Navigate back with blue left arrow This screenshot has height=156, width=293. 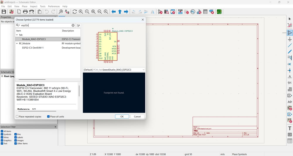[114, 12]
